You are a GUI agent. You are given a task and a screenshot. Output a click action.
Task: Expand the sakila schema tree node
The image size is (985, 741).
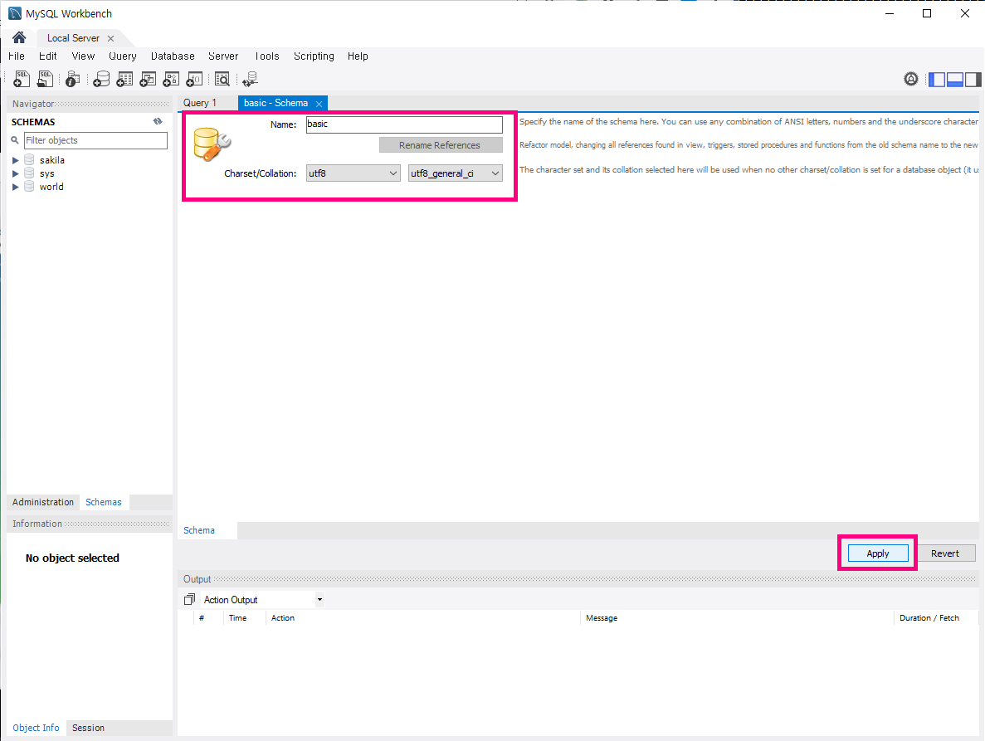(16, 160)
